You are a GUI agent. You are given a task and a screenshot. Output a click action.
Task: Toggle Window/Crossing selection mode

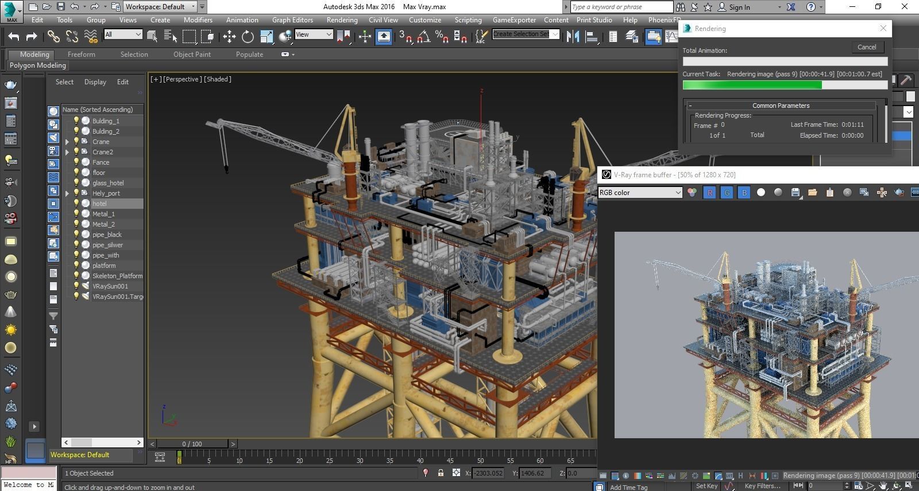tap(207, 36)
